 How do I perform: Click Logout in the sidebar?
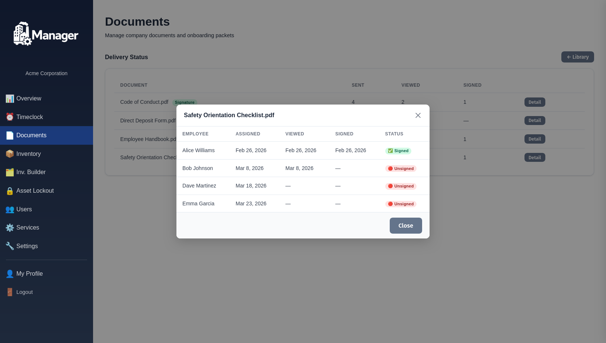point(25,292)
